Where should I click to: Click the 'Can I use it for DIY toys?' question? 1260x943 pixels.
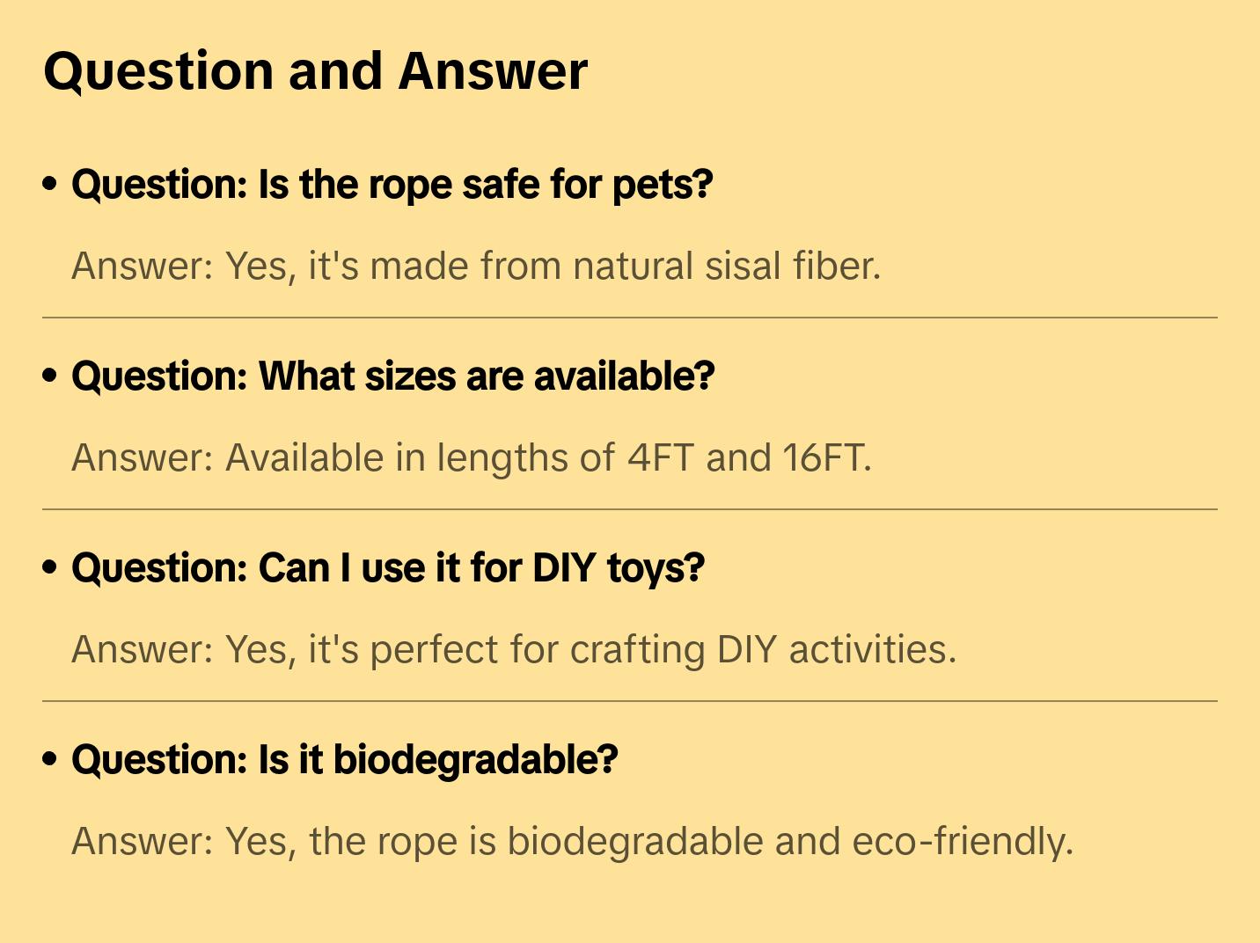coord(387,568)
